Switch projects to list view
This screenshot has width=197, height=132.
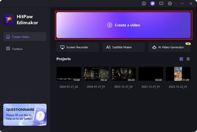pos(188,59)
